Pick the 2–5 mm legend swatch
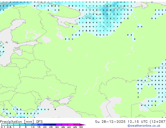Viewport: 166px width, 128px height. (x=23, y=125)
